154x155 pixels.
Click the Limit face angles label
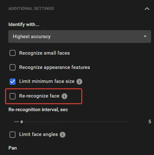click(x=38, y=134)
